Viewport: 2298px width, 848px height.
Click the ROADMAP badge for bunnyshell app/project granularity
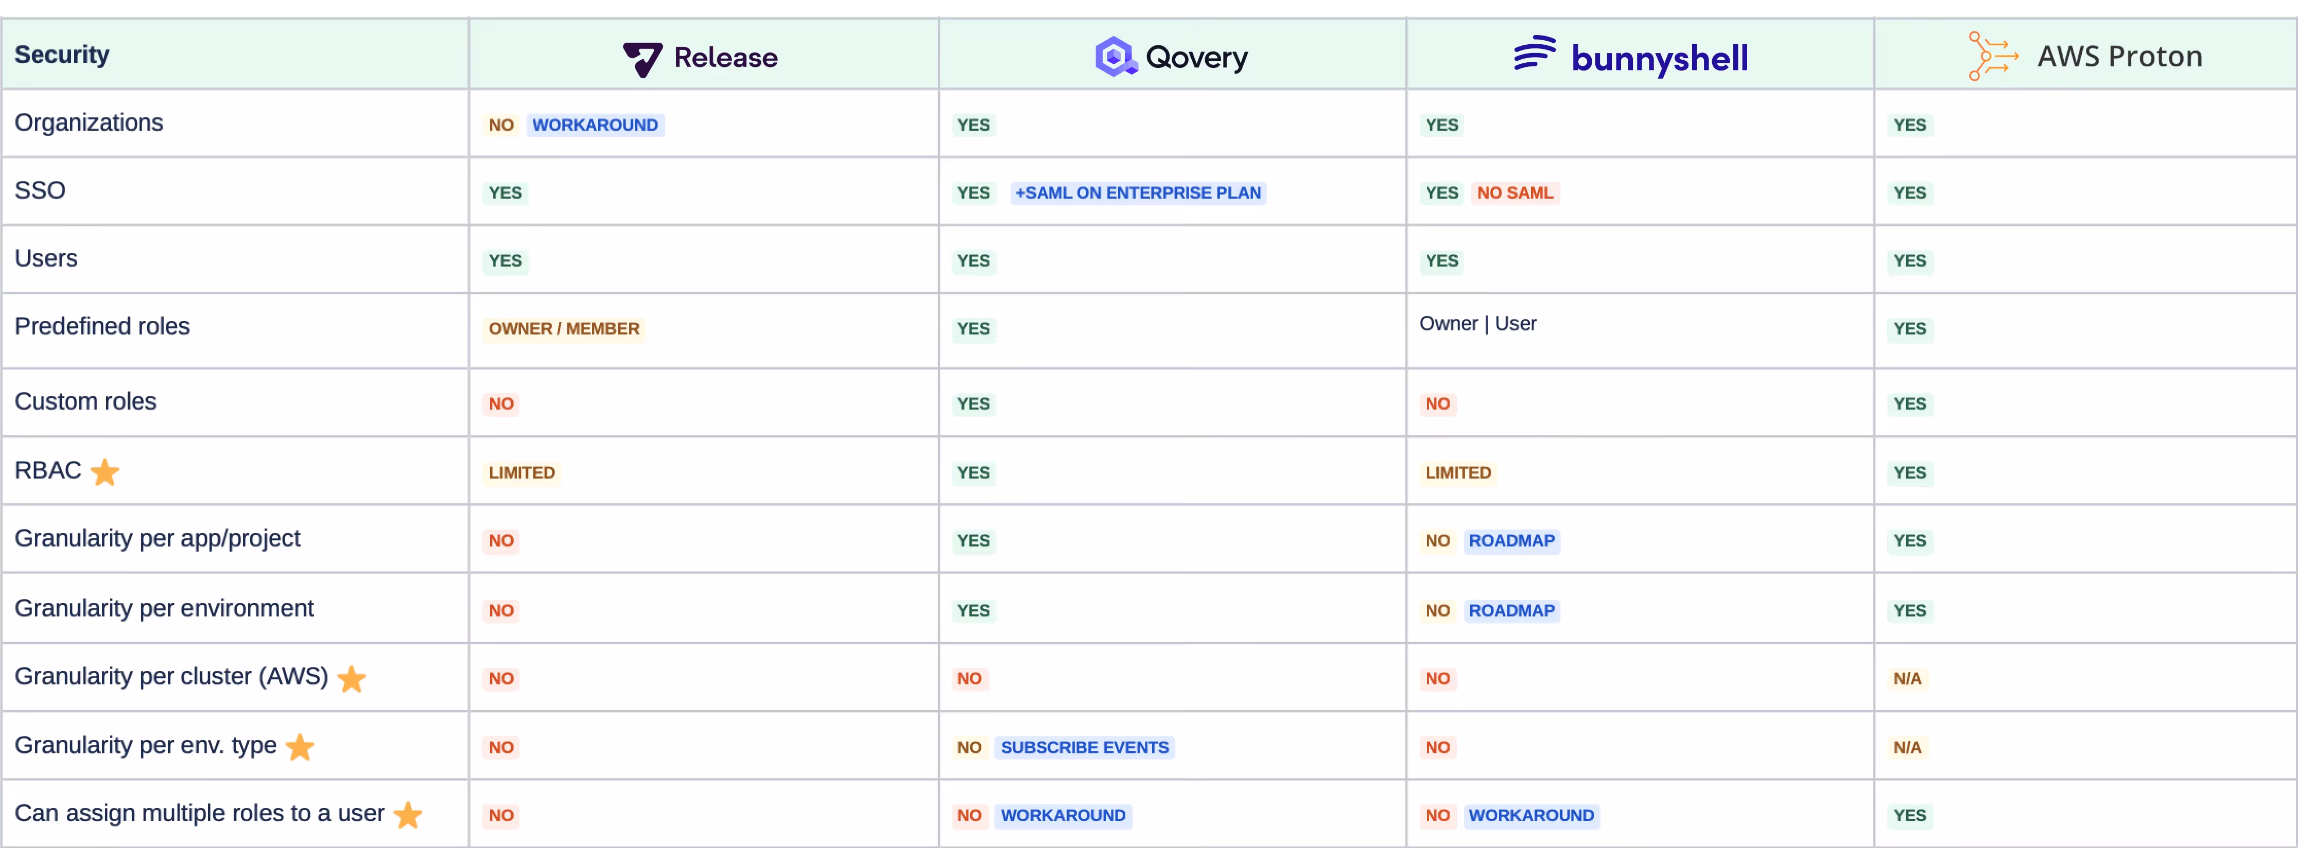[x=1512, y=540]
